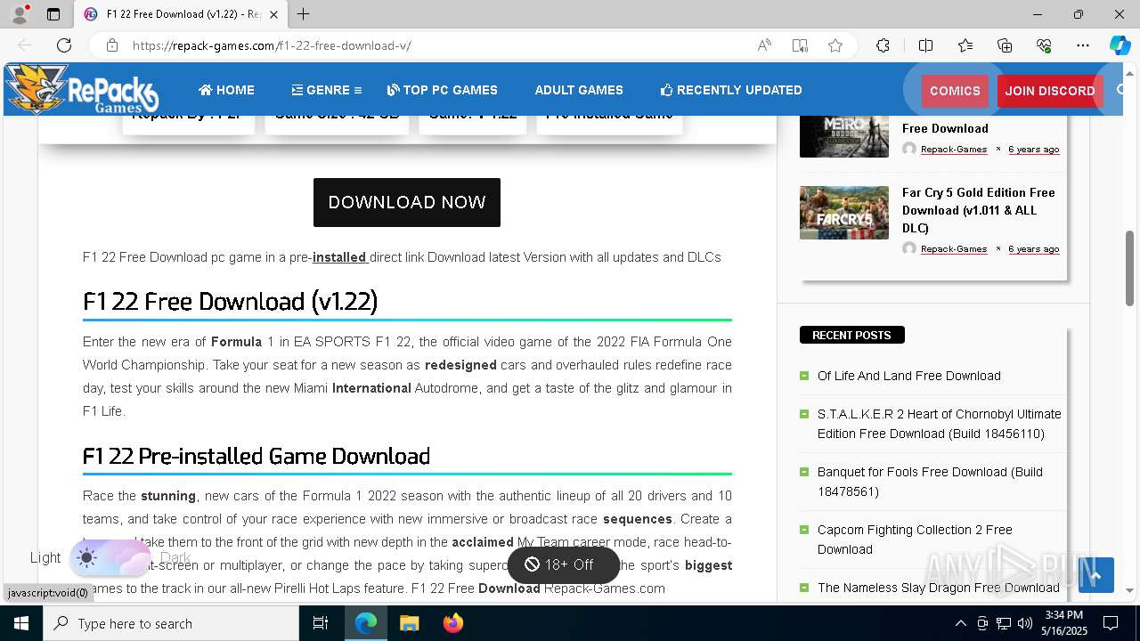Close the F1 22 Free Download tab
The height and width of the screenshot is (641, 1140).
coord(274,14)
